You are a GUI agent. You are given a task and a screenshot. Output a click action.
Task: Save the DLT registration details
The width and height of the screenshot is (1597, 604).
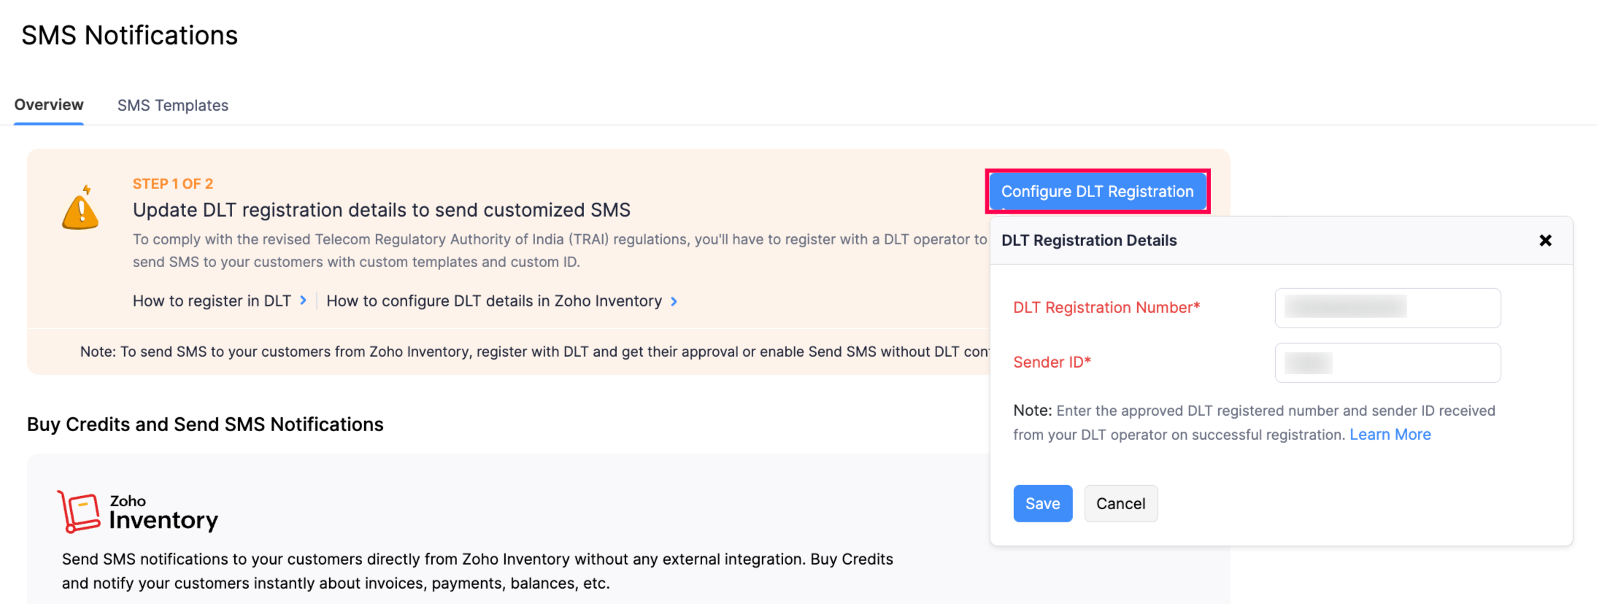[x=1042, y=503]
